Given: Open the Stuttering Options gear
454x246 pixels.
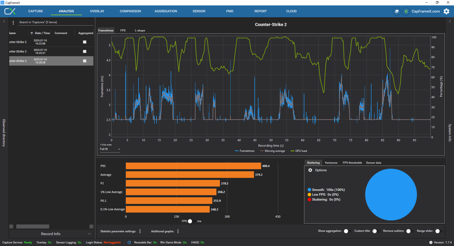Looking at the screenshot, I should 310,170.
